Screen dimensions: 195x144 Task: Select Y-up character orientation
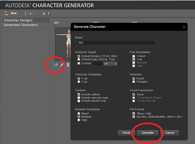click(x=79, y=79)
